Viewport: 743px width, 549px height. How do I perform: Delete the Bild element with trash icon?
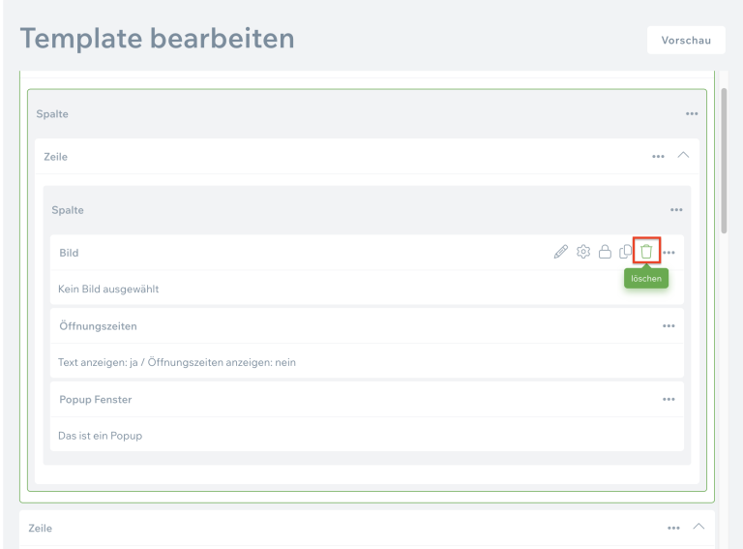click(x=646, y=252)
